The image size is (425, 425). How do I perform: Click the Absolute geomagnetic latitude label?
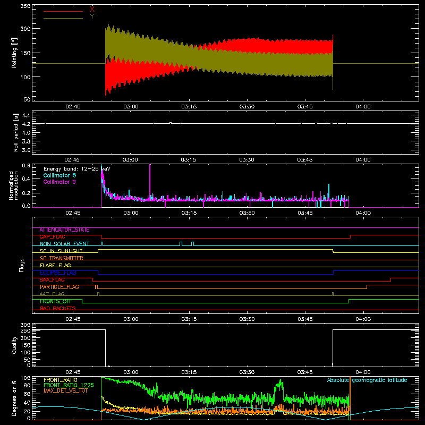point(367,380)
